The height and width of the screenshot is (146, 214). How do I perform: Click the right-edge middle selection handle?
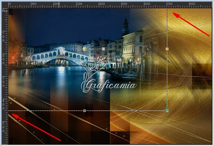point(167,49)
